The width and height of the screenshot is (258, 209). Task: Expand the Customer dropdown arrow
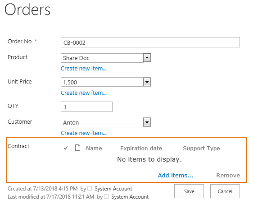click(x=147, y=122)
